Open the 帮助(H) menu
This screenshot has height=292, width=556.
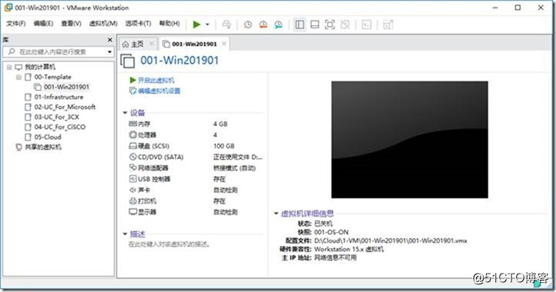(169, 23)
